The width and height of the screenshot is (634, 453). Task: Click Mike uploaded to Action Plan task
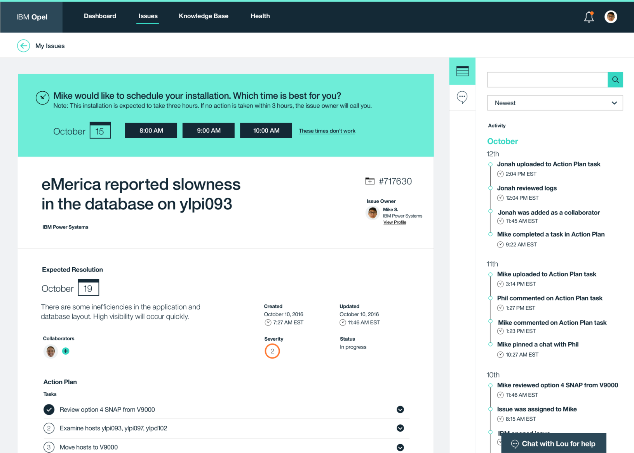click(547, 274)
